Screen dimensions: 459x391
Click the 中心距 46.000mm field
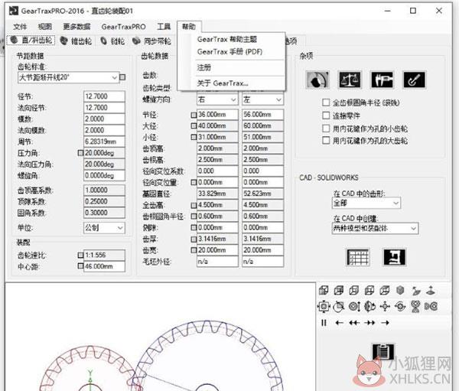[x=104, y=266]
